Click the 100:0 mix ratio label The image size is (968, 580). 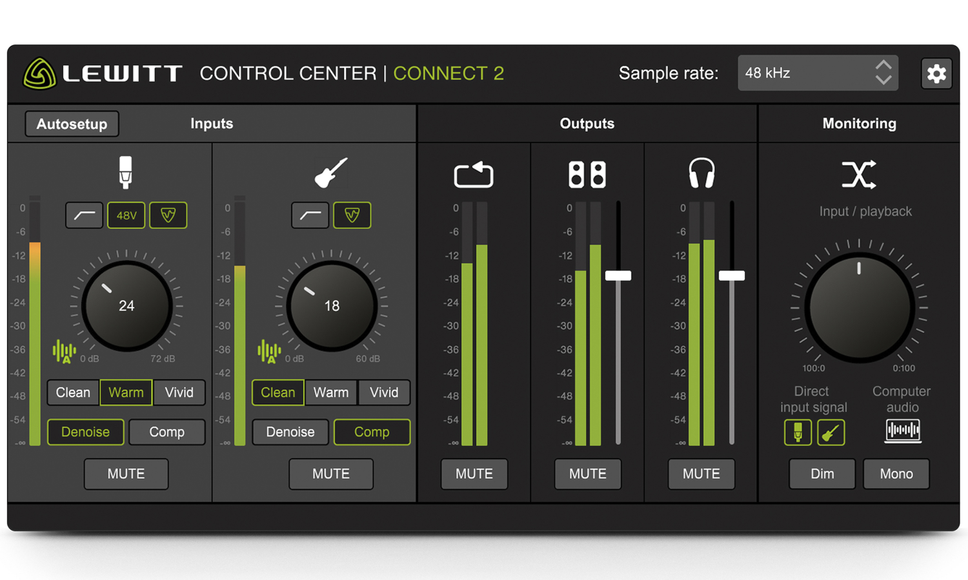[x=814, y=369]
